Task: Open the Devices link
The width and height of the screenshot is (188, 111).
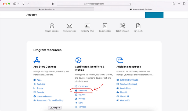Action: tap(82, 95)
